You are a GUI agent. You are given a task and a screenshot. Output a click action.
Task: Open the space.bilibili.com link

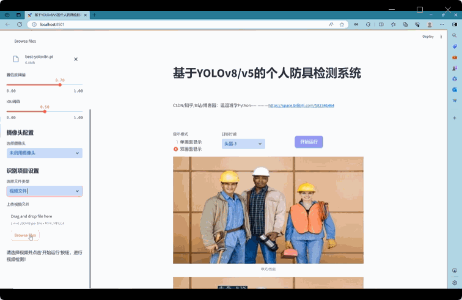click(301, 106)
